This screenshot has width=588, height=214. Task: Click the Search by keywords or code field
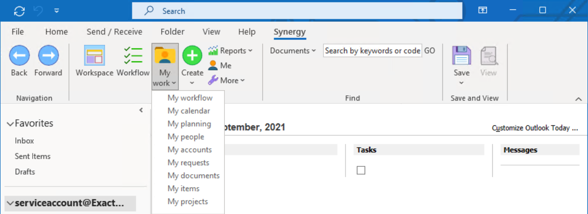(372, 50)
